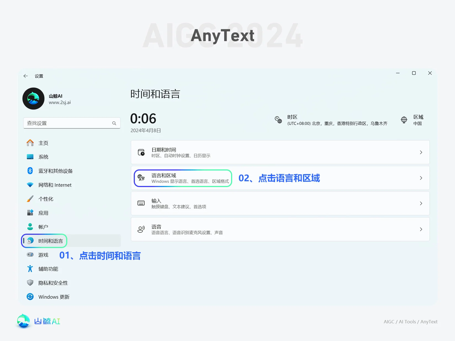This screenshot has height=341, width=455.
Task: Click the 2024年4月8日 date text
Action: tap(146, 130)
